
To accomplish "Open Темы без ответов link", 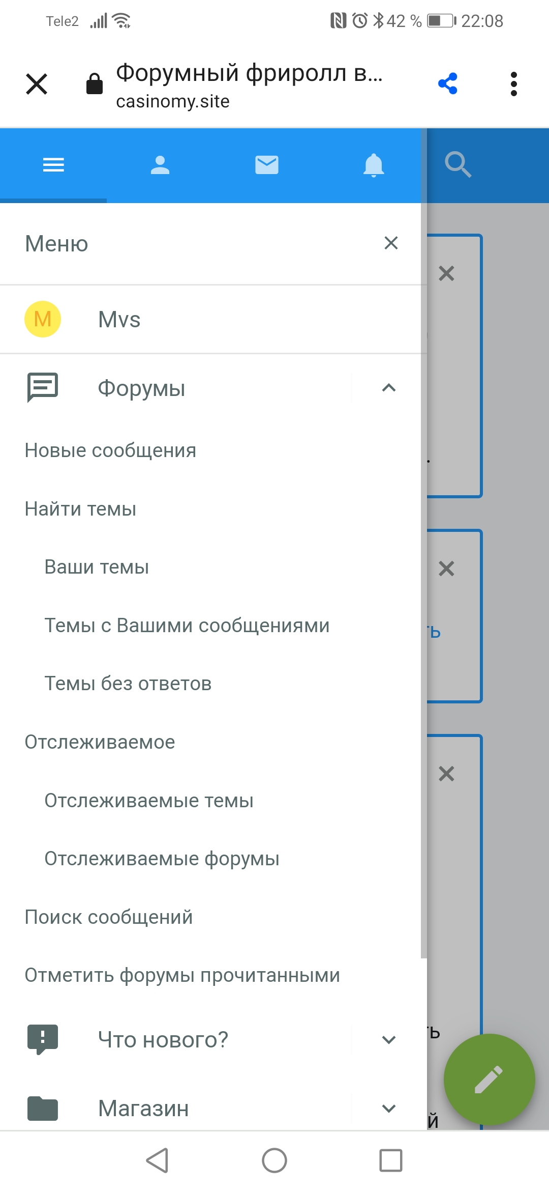I will (x=128, y=684).
